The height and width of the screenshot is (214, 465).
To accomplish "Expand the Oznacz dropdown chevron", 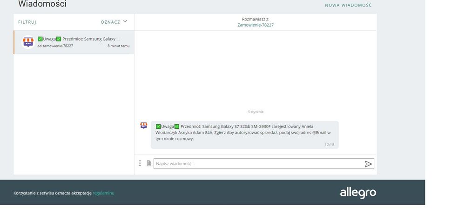I will click(125, 21).
